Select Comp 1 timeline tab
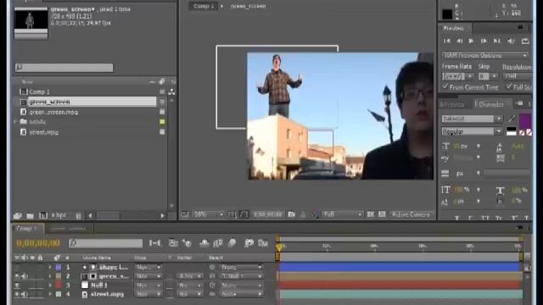Screen dimensions: 543x305 (x=26, y=228)
